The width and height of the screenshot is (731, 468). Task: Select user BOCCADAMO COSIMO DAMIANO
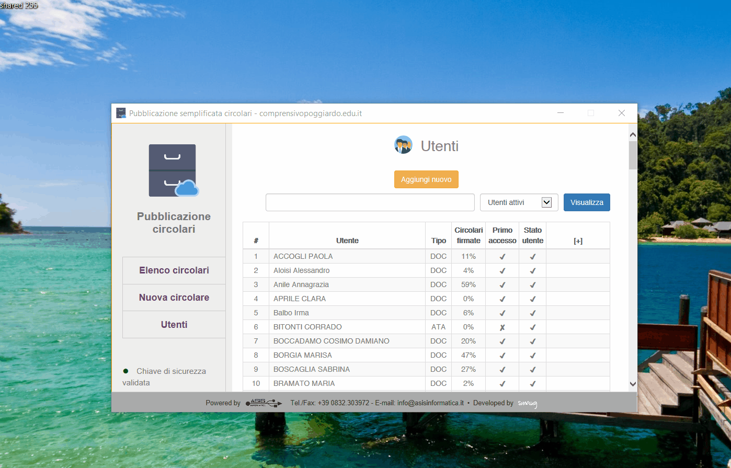coord(331,341)
